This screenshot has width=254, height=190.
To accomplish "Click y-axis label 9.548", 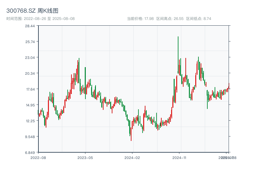I will coord(30,137).
